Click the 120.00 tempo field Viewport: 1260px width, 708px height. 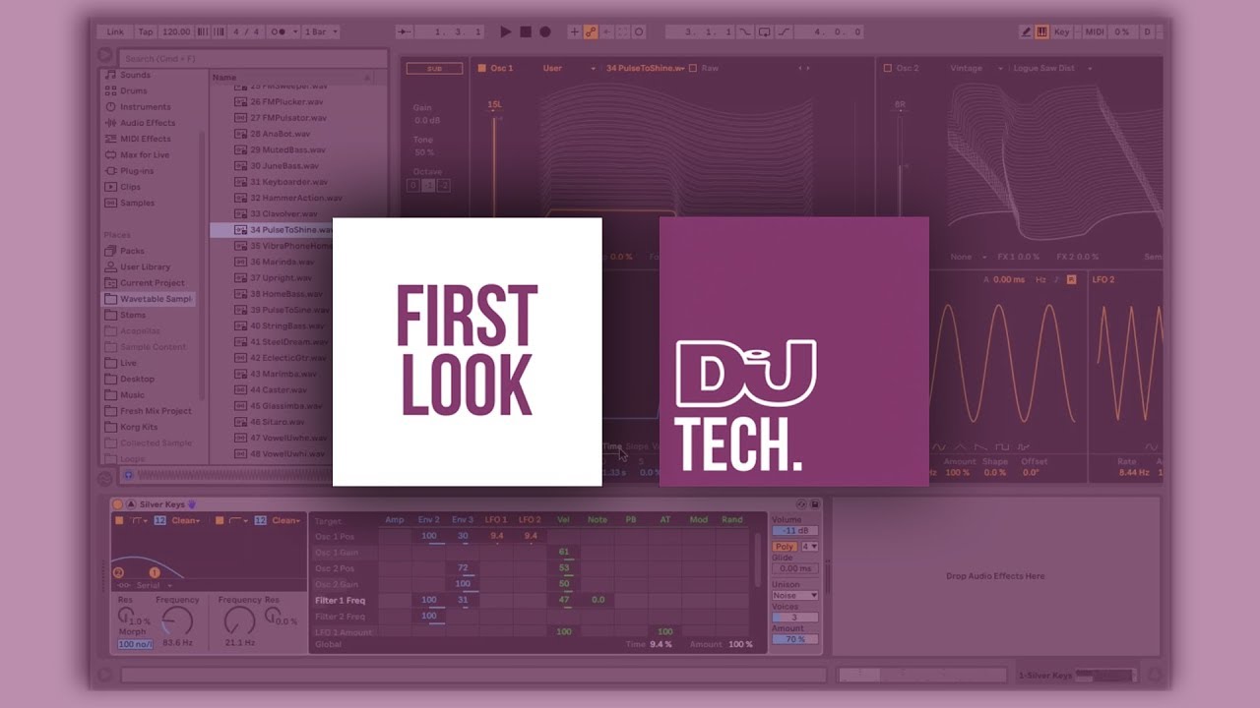click(176, 31)
